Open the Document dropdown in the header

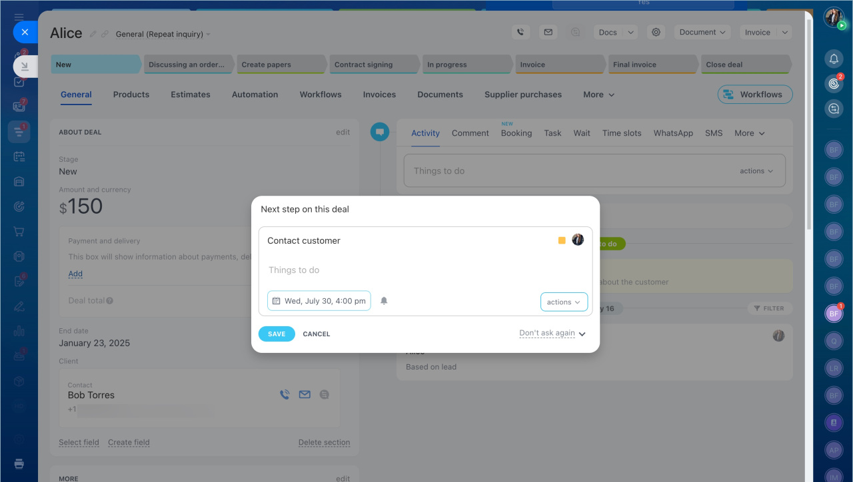702,32
